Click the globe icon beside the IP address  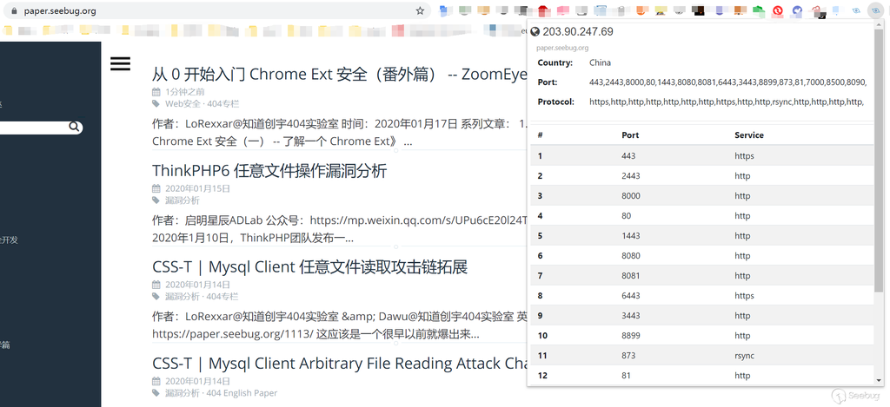pos(535,32)
